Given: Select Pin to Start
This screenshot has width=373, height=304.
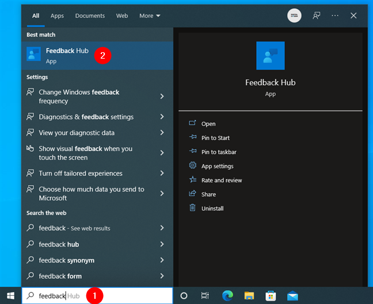Looking at the screenshot, I should (215, 138).
